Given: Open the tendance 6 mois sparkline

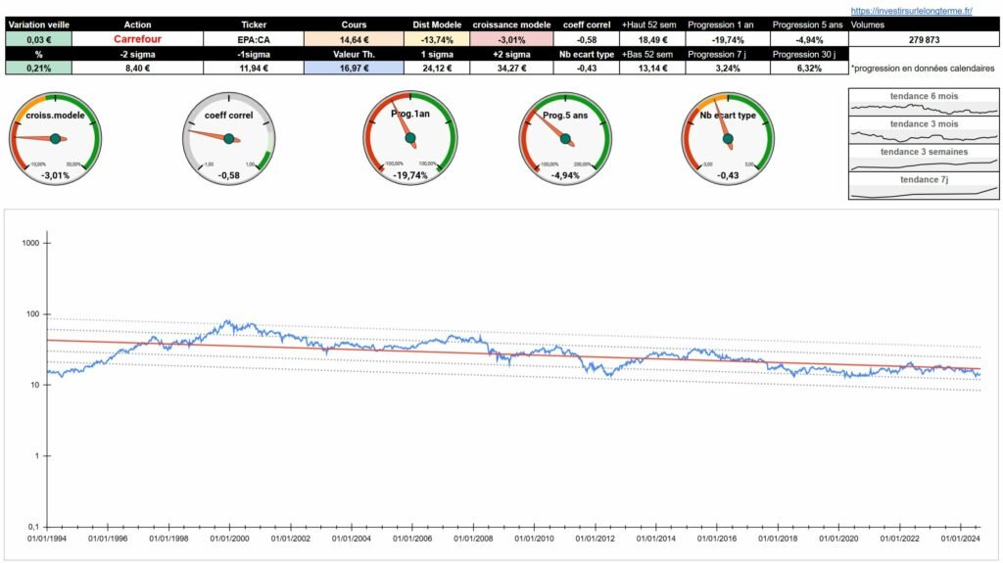Looking at the screenshot, I should pyautogui.click(x=923, y=103).
